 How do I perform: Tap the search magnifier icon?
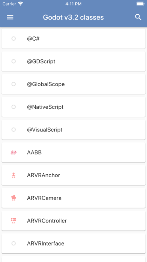click(138, 17)
